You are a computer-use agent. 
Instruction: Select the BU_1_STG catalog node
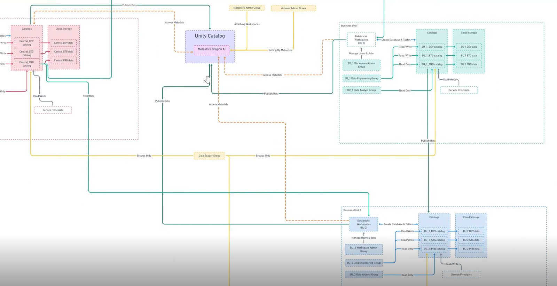(432, 55)
